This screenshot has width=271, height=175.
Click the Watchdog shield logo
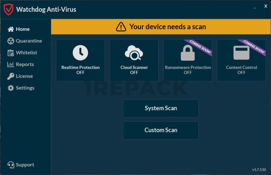pyautogui.click(x=9, y=10)
